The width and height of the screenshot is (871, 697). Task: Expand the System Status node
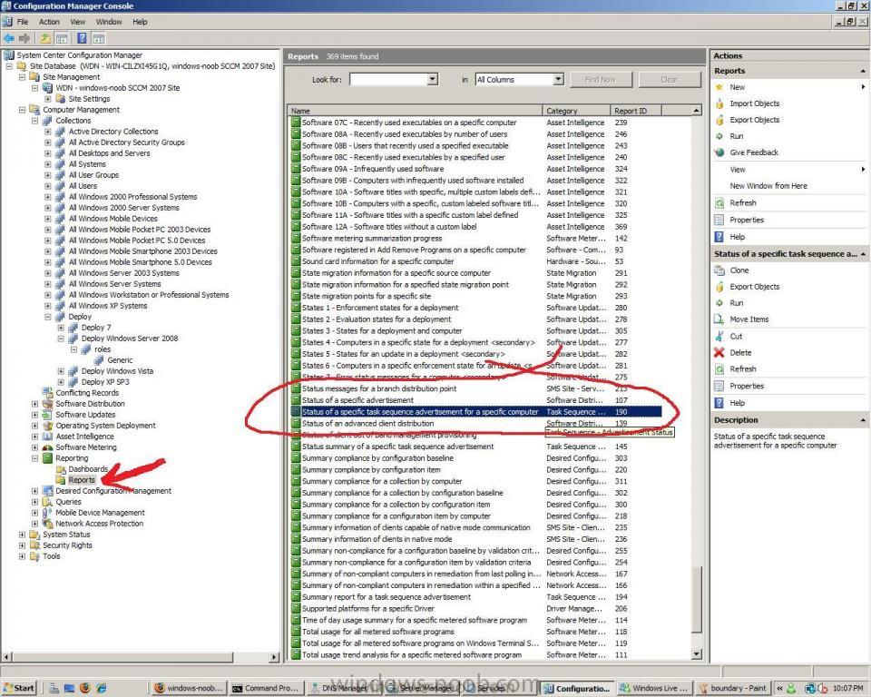(x=22, y=535)
